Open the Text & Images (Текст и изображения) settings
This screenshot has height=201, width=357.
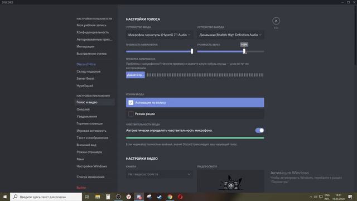(93, 138)
